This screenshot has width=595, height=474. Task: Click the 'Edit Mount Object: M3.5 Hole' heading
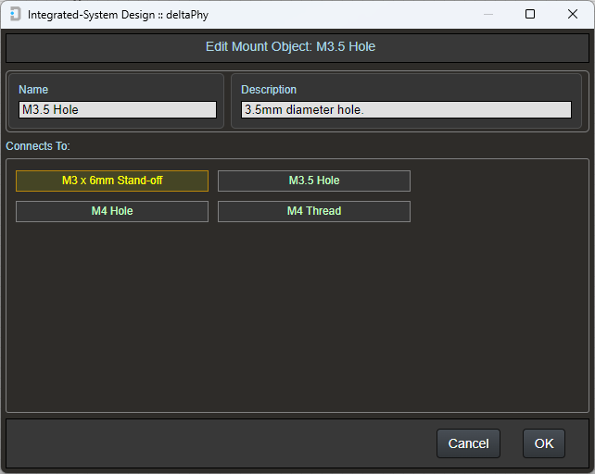pyautogui.click(x=290, y=46)
